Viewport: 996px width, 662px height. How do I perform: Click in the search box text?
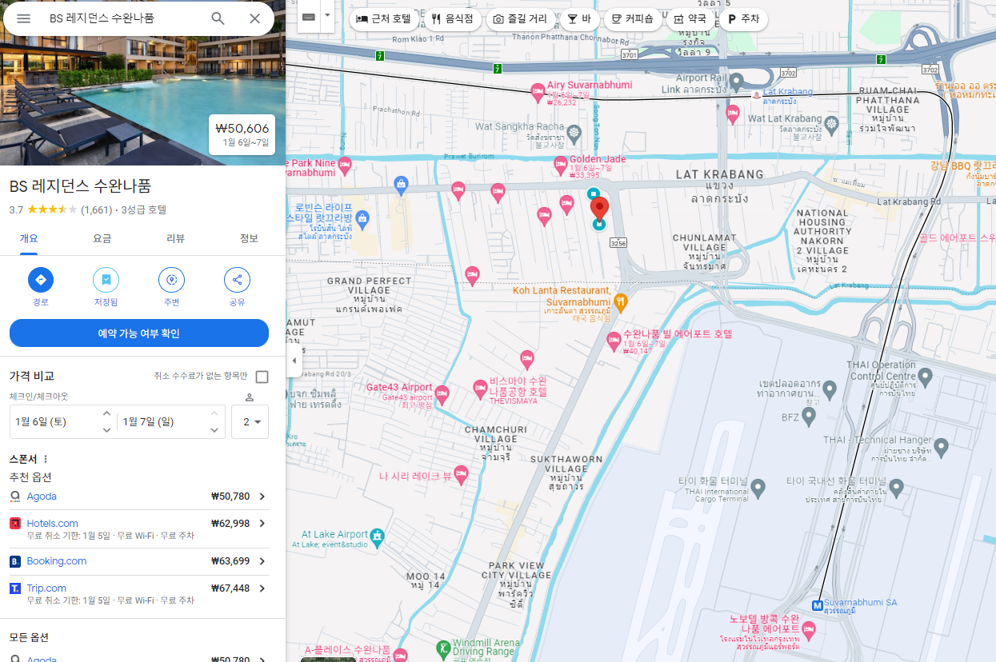coord(102,18)
